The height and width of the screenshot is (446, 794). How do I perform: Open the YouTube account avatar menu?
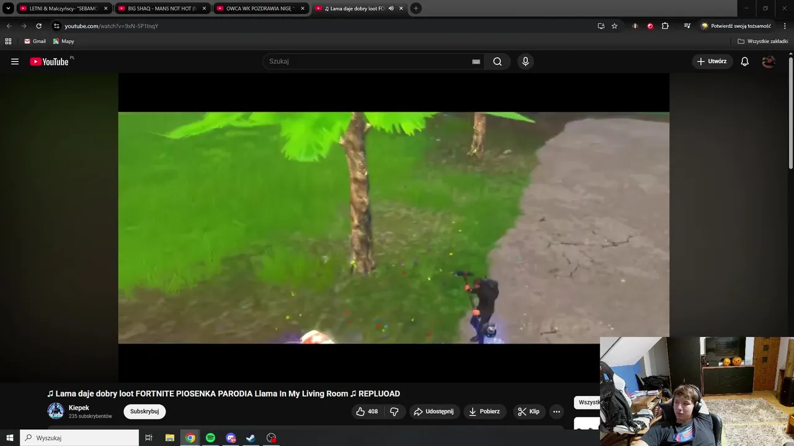(769, 61)
